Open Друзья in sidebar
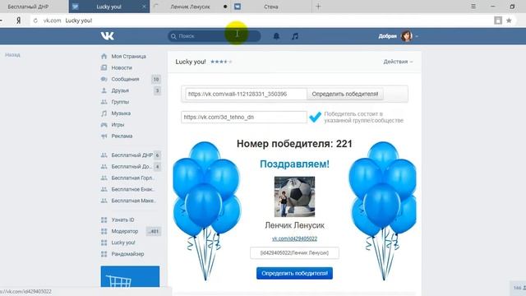Viewport: 526px width, 296px height. [120, 90]
